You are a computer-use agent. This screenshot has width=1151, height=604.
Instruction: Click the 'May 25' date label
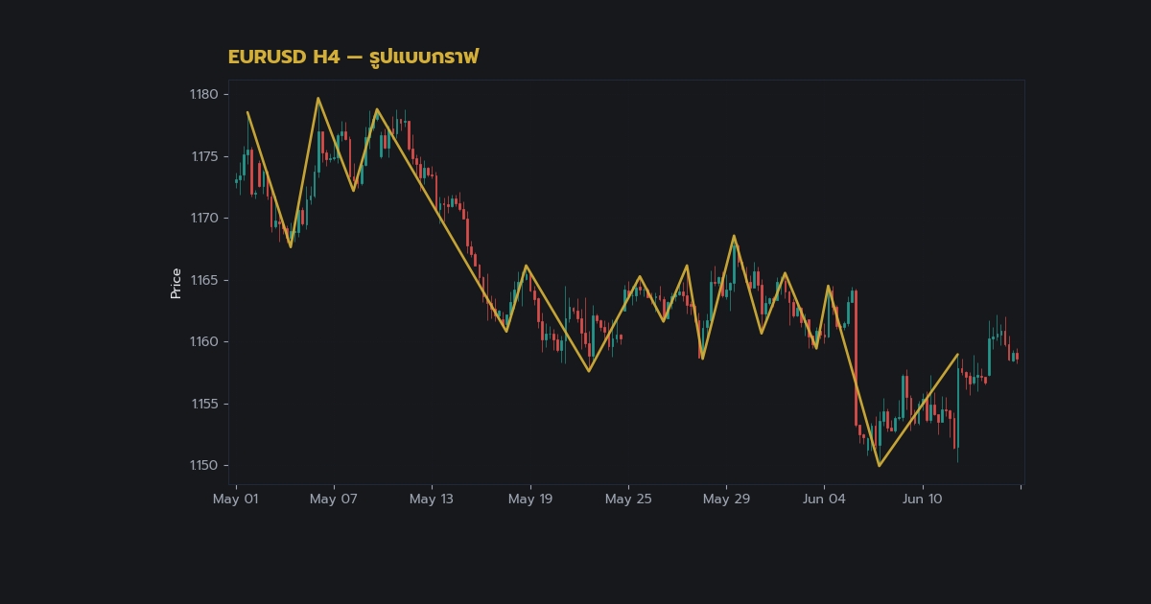(628, 499)
